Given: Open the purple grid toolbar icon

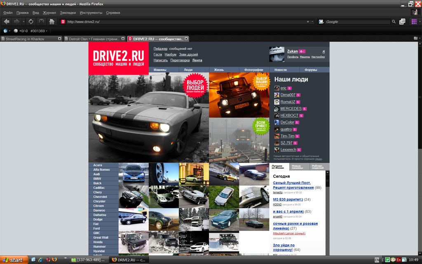Looking at the screenshot, I should (414, 21).
